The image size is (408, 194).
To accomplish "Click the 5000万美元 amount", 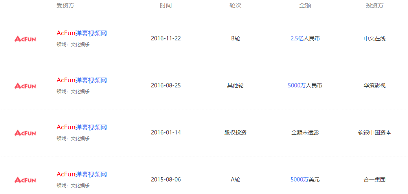I will 305,179.
